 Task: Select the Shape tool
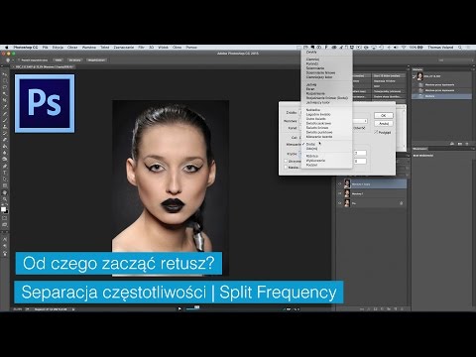tap(5, 185)
